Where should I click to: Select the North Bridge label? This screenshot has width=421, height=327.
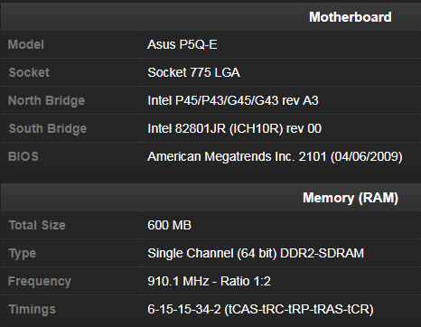coord(46,100)
